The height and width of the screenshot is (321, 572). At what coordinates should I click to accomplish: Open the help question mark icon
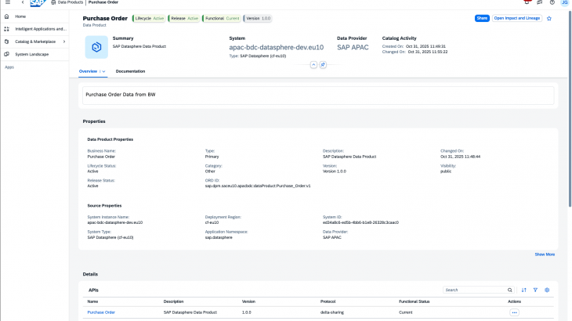552,2
